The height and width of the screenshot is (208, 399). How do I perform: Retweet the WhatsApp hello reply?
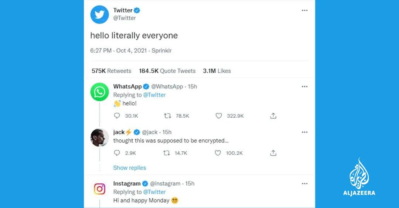tap(167, 116)
